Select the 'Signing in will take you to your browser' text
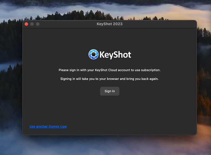The image size is (211, 155). (109, 79)
